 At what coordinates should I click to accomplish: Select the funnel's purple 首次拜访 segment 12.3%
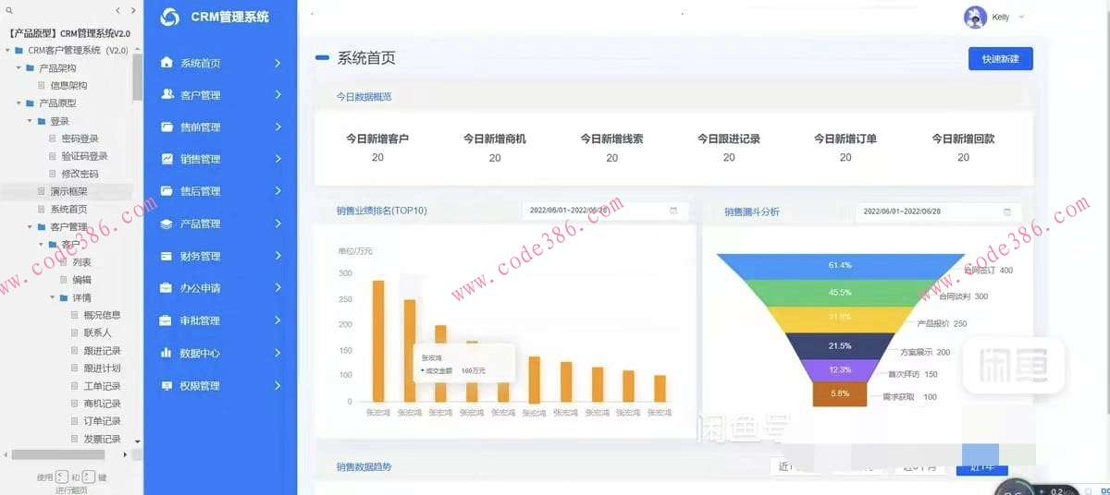point(840,369)
